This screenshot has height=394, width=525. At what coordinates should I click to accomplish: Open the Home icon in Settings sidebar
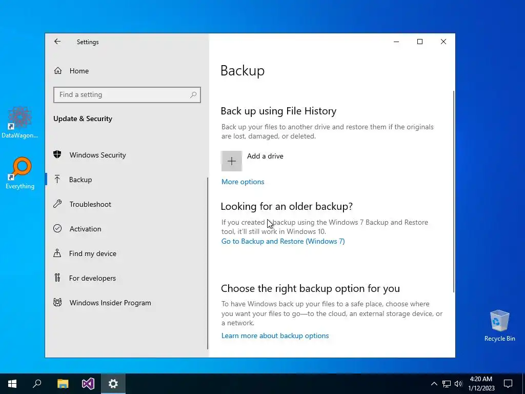57,71
